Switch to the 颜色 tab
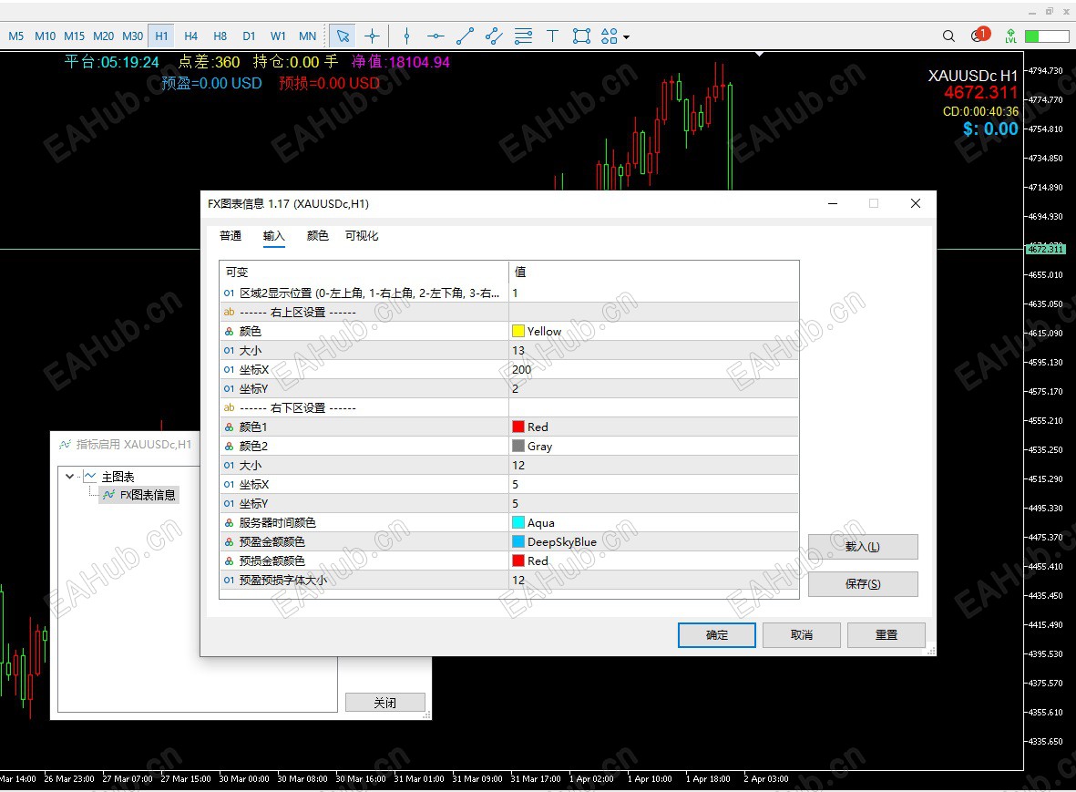The image size is (1076, 792). [x=317, y=235]
